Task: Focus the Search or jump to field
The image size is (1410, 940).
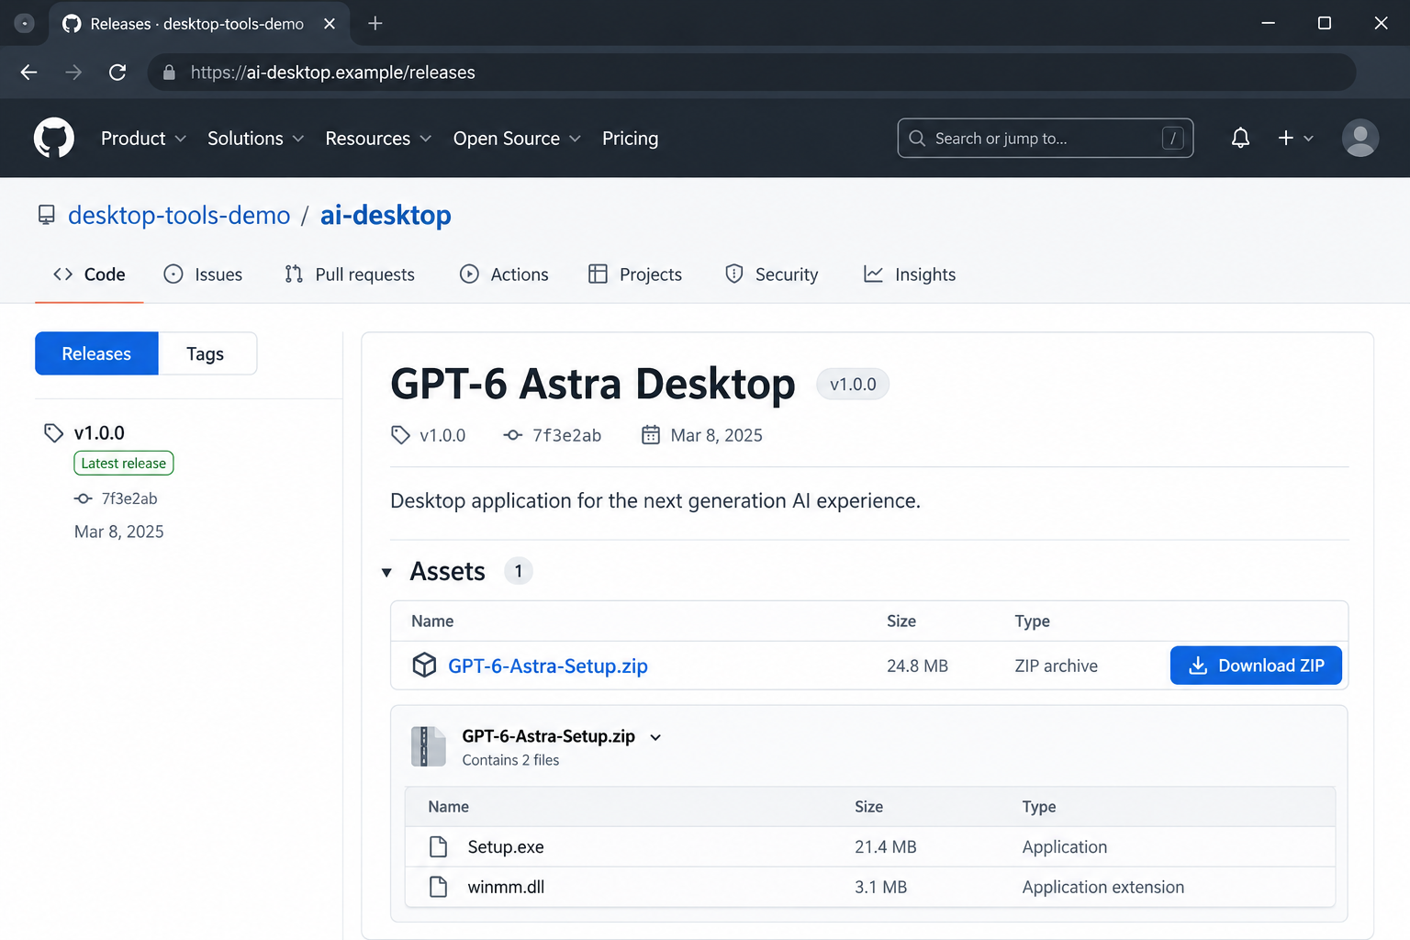Action: pyautogui.click(x=1046, y=138)
